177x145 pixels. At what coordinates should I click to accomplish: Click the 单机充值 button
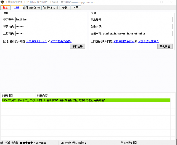pyautogui.click(x=165, y=46)
